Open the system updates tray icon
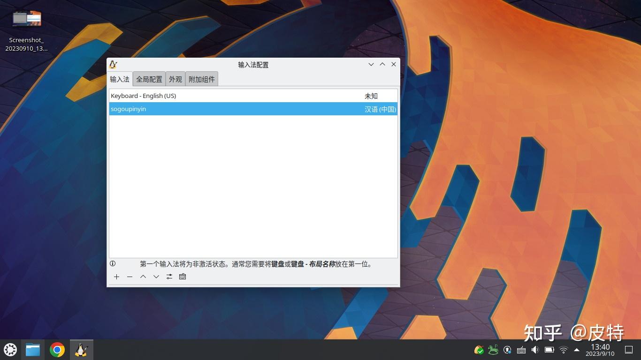Viewport: 641px width, 360px height. pos(507,350)
